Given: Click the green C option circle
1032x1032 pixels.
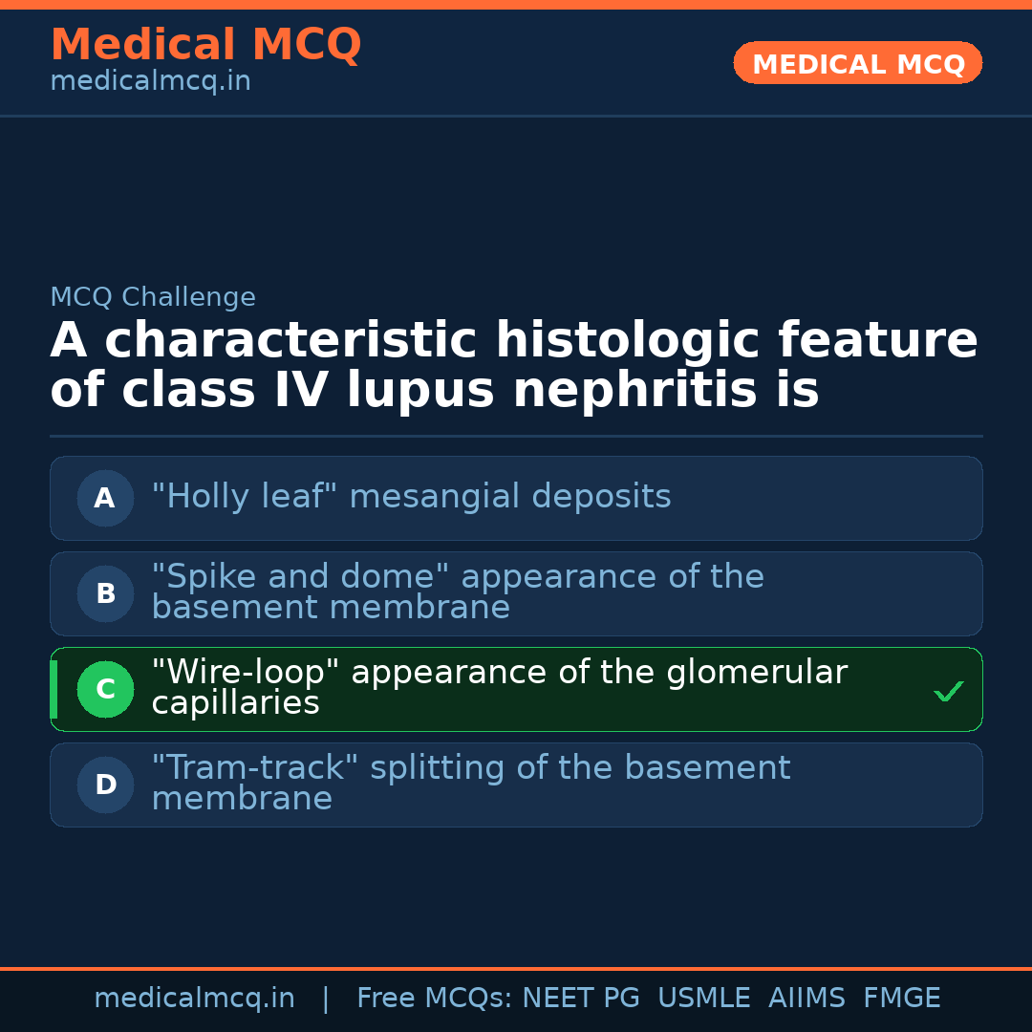Looking at the screenshot, I should tap(105, 689).
